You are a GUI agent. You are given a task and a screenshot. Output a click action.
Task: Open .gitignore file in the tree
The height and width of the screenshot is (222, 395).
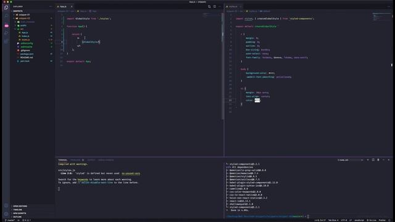(x=25, y=51)
